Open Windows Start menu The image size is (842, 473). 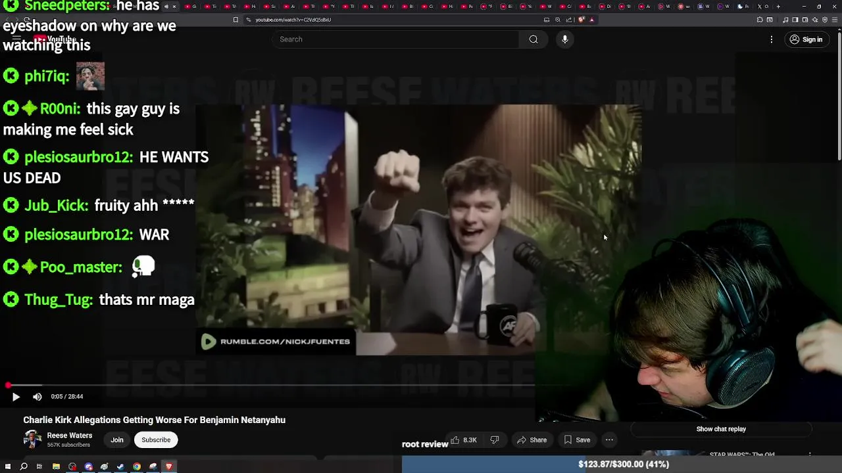point(8,466)
